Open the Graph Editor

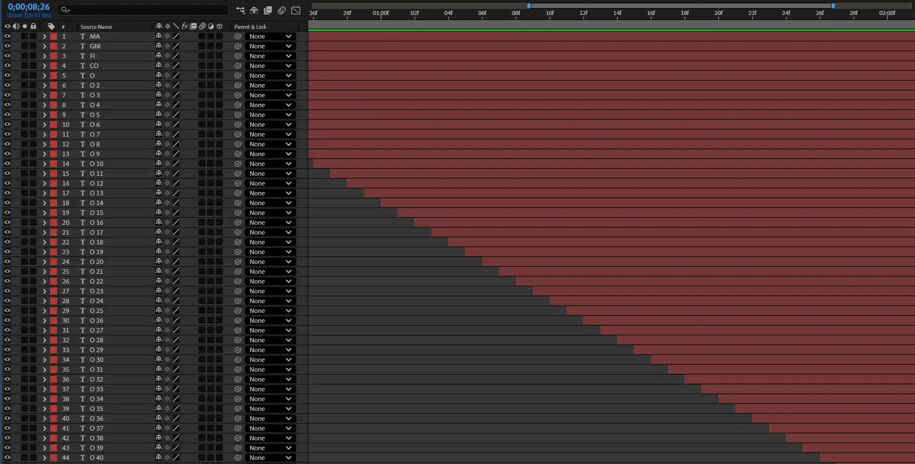click(x=296, y=10)
